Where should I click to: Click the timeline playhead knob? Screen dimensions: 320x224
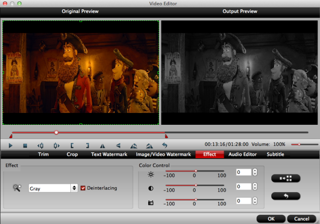[x=56, y=133]
